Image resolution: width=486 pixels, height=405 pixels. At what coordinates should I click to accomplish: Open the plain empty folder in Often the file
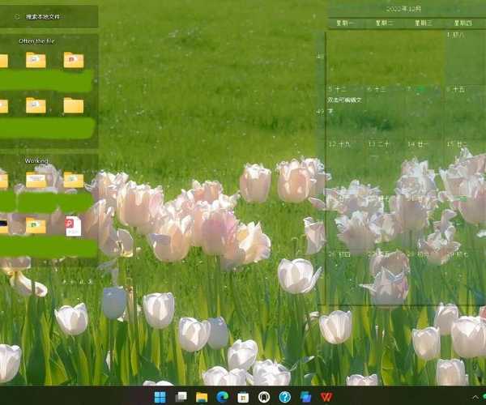click(x=74, y=105)
